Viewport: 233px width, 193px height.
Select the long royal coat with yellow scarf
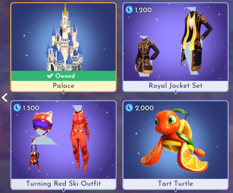pyautogui.click(x=196, y=41)
